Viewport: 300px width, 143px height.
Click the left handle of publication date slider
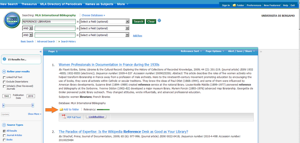(3, 105)
